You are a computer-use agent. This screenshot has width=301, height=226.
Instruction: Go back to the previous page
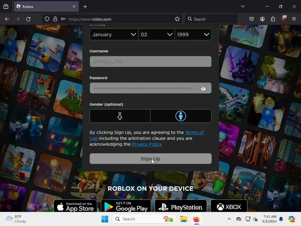click(x=7, y=19)
